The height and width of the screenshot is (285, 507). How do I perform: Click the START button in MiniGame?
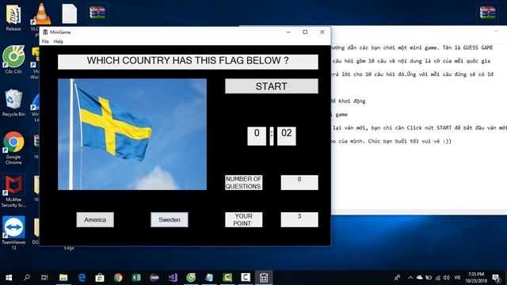pos(271,86)
